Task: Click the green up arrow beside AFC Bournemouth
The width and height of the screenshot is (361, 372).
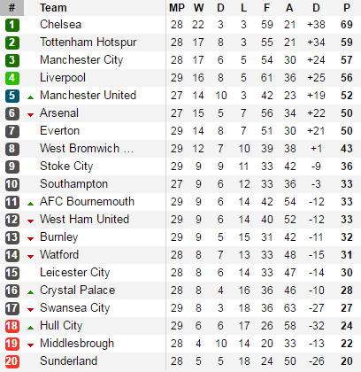Action: 30,204
